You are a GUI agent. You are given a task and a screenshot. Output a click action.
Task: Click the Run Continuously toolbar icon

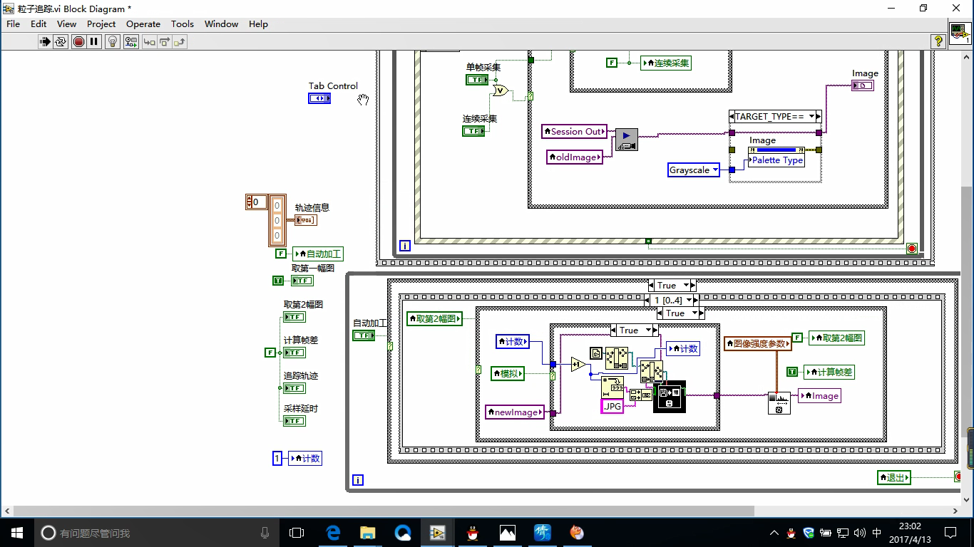pyautogui.click(x=61, y=41)
